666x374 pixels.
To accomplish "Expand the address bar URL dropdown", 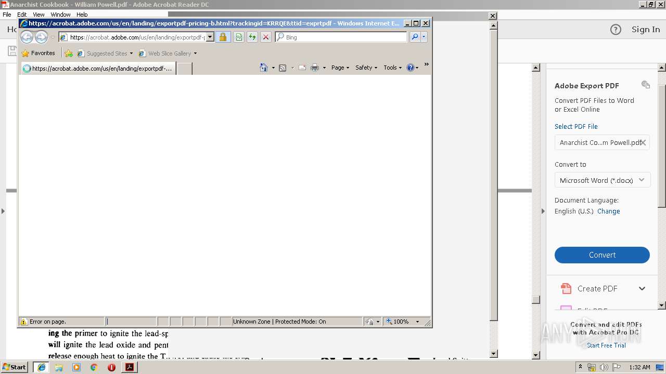I will tap(210, 37).
